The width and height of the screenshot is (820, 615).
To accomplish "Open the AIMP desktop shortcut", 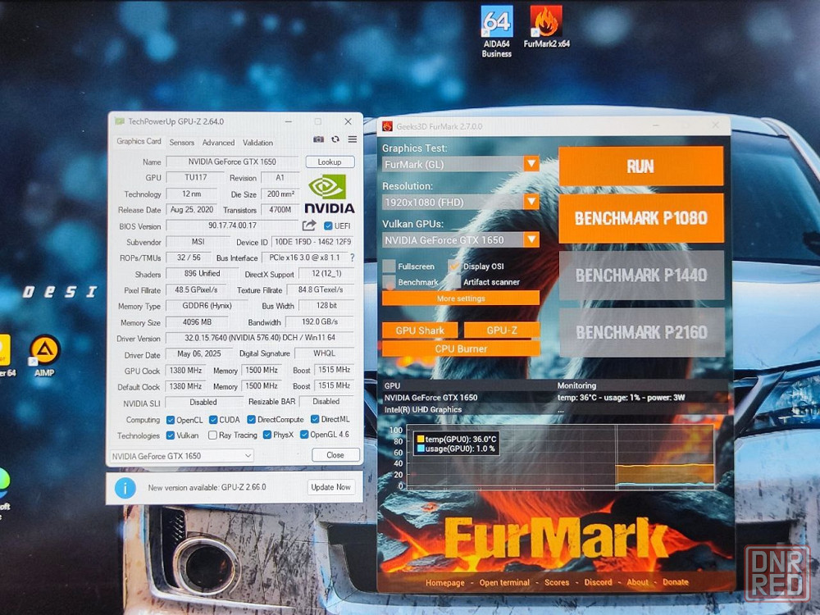I will [44, 356].
